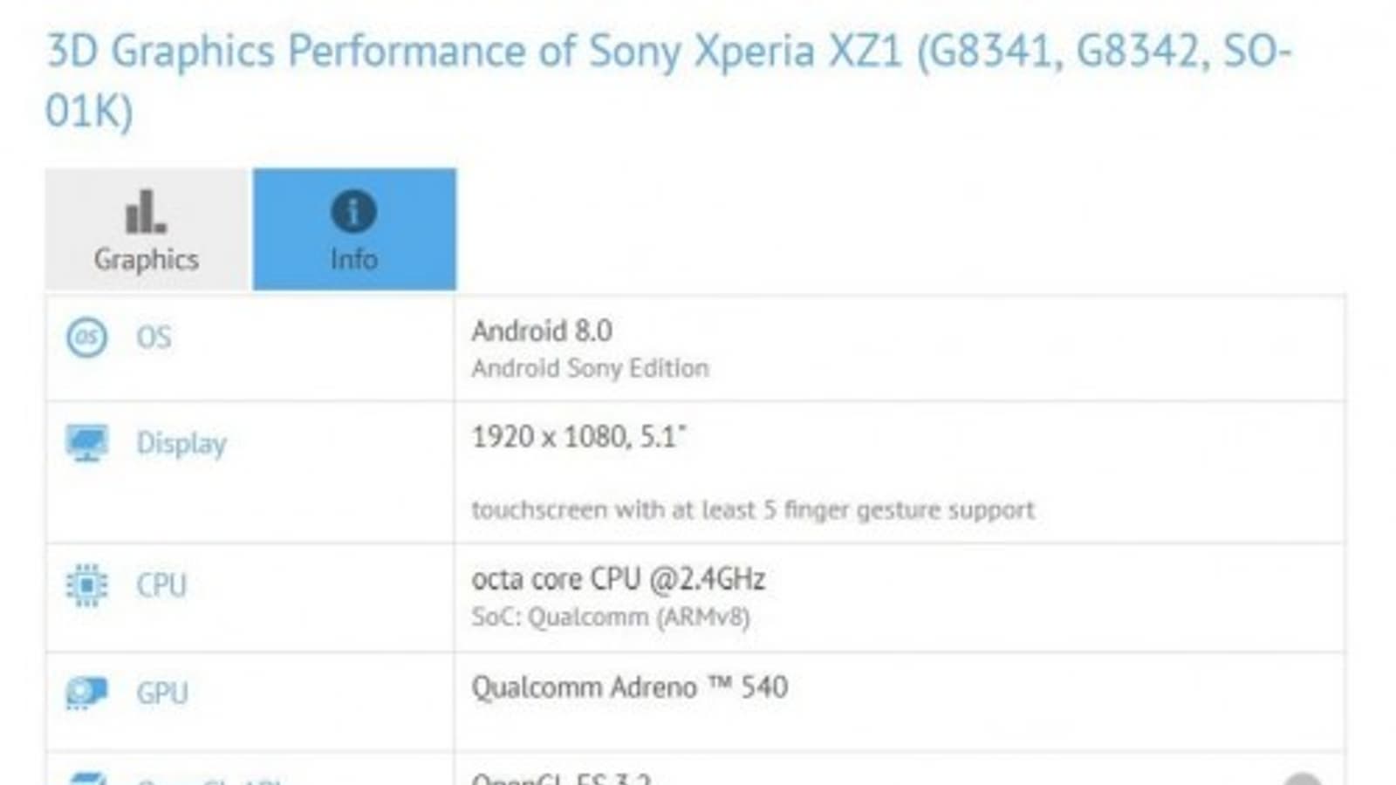Click the SoC Qualcomm ARMv8 text
Screen dimensions: 1396x785
611,618
